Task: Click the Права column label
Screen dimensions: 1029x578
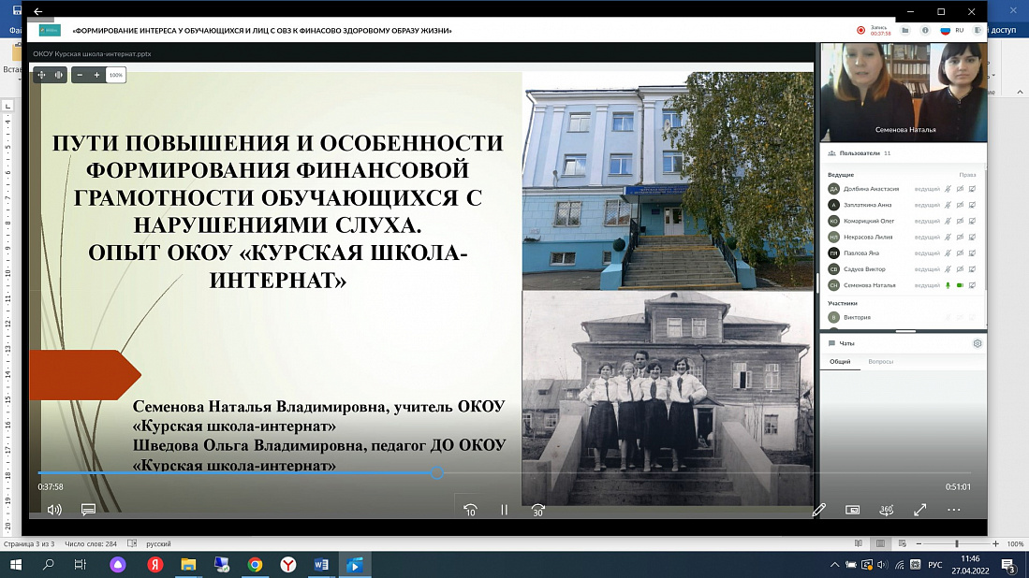Action: [966, 174]
